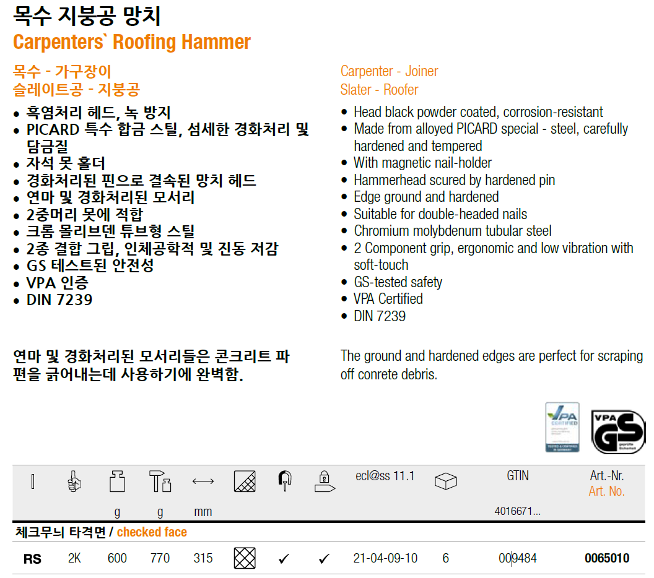Click the handle shape icon in table header
The width and height of the screenshot is (654, 578).
tap(33, 481)
